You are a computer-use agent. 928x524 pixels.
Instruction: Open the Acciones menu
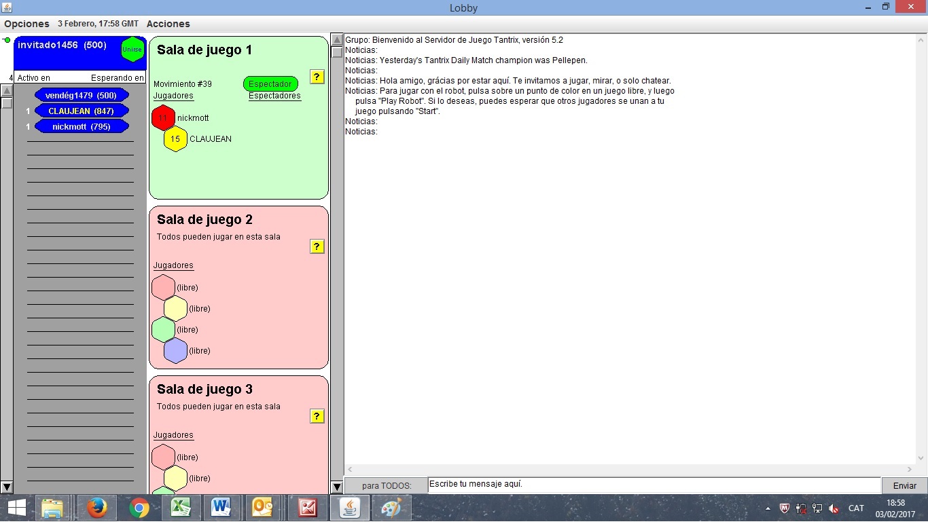[x=168, y=24]
